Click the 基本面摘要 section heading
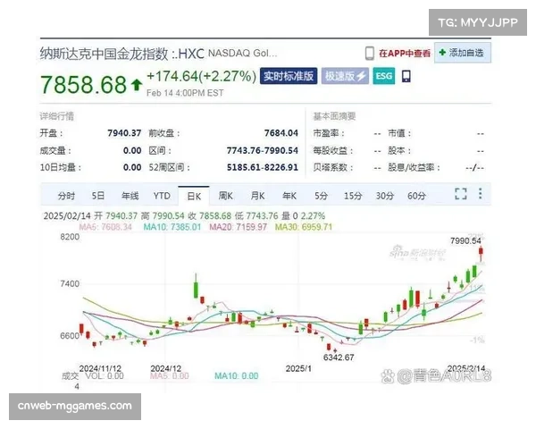Image resolution: width=536 pixels, height=429 pixels. (334, 116)
